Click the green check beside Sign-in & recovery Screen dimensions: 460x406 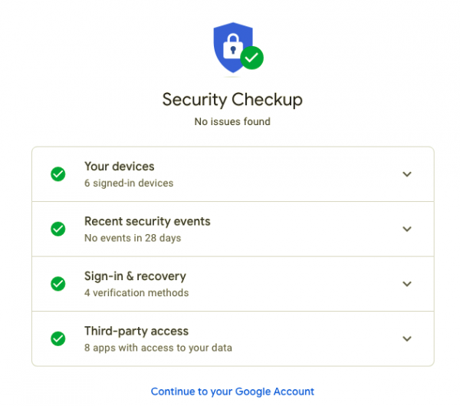(58, 284)
